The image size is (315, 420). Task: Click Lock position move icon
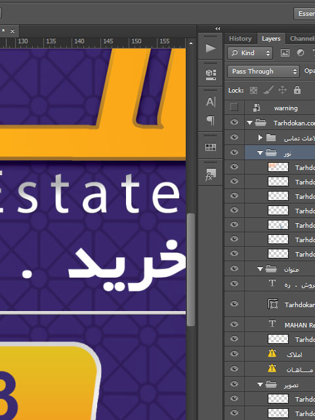(283, 91)
